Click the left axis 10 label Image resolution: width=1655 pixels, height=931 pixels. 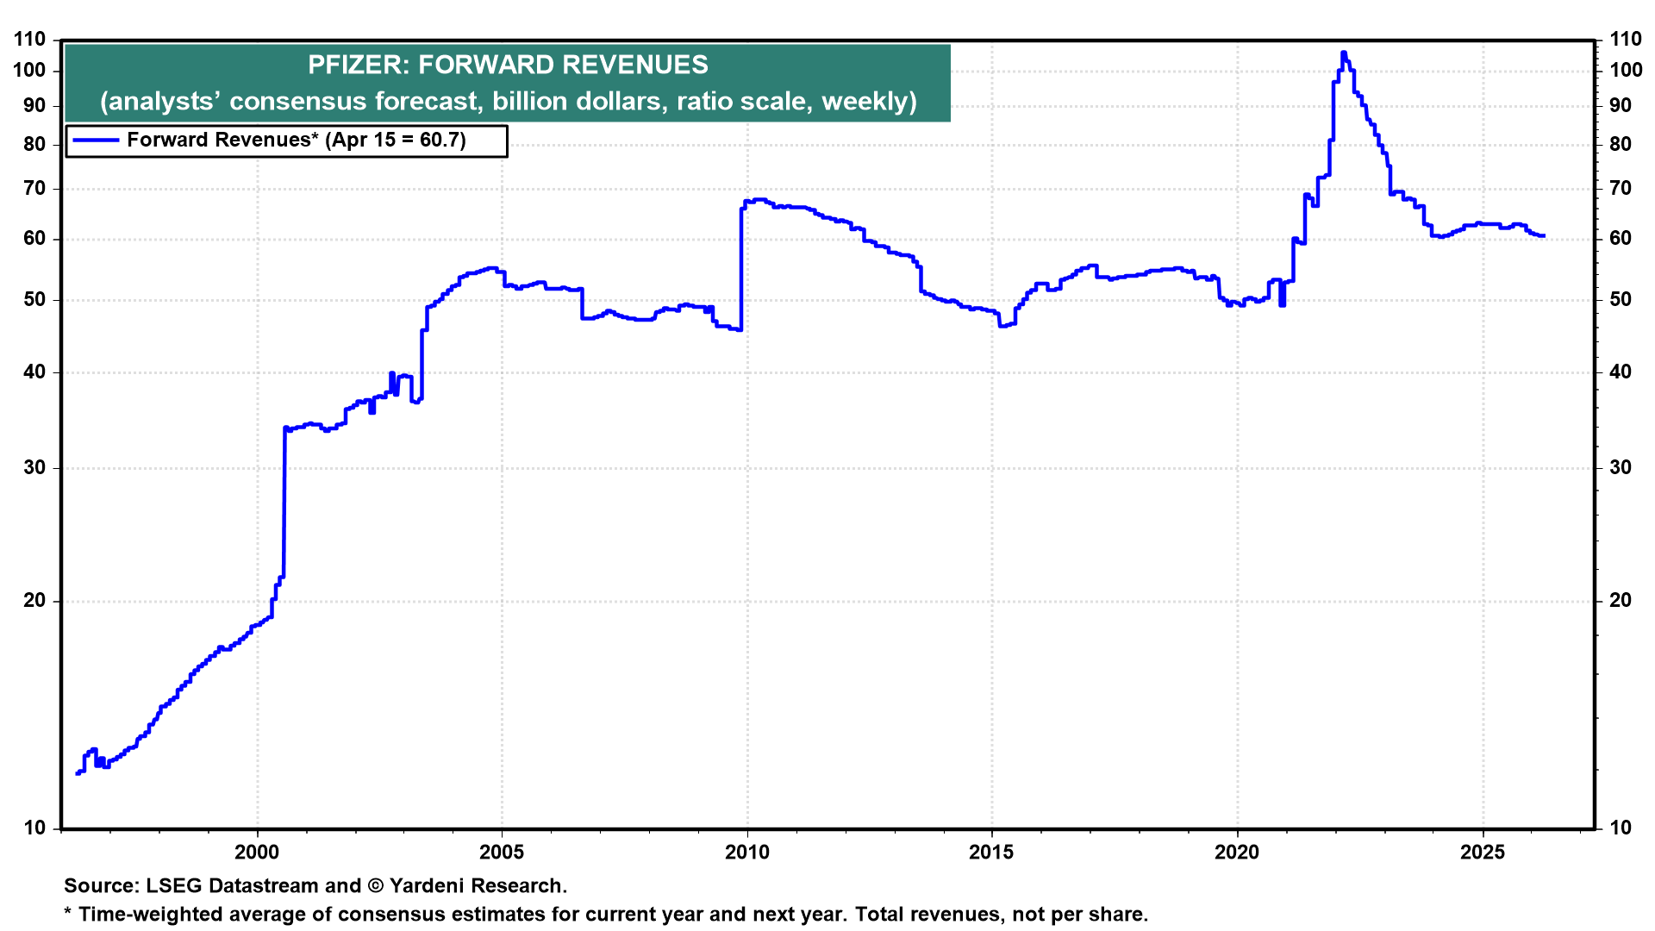[x=34, y=828]
